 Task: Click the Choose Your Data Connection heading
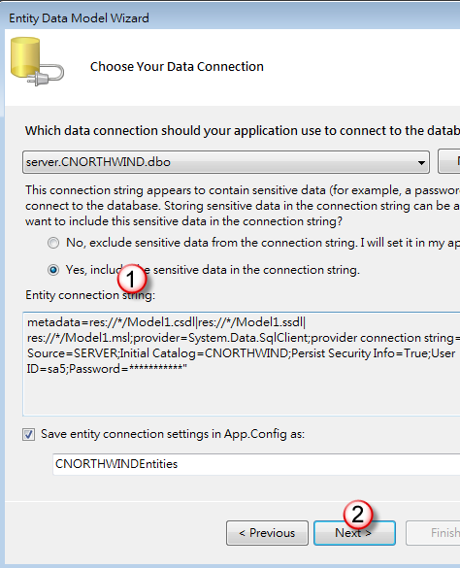click(177, 67)
